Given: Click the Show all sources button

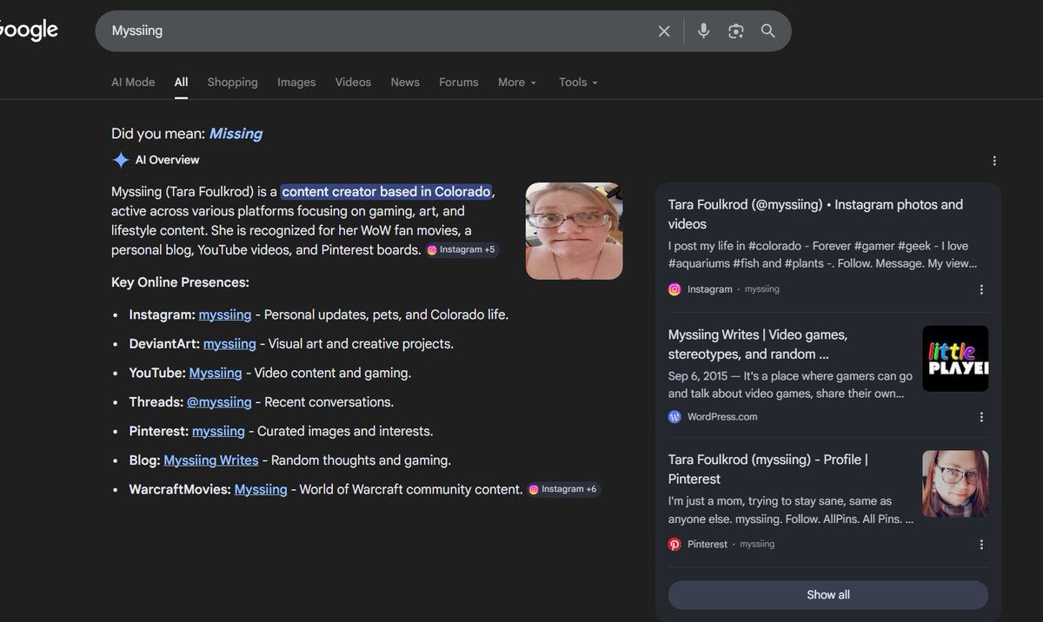Looking at the screenshot, I should tap(827, 595).
